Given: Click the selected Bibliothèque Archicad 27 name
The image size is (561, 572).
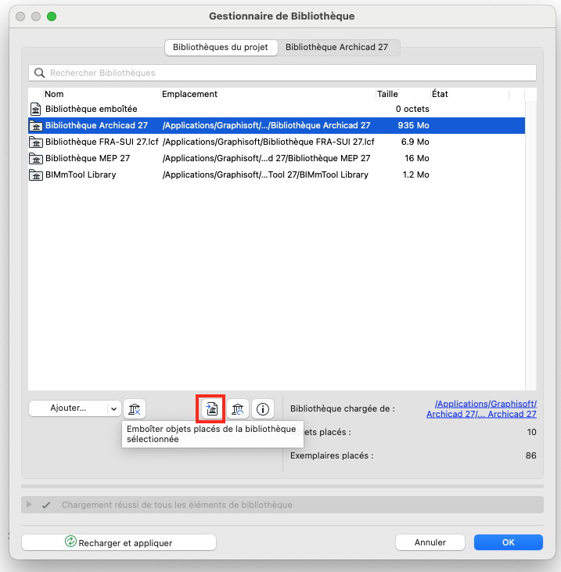Looking at the screenshot, I should [97, 125].
